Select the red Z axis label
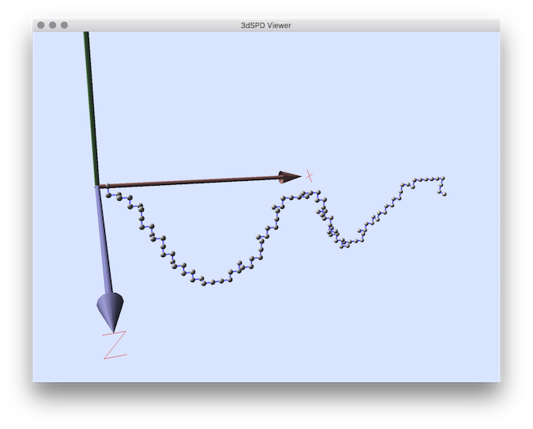The height and width of the screenshot is (429, 533). (x=115, y=344)
